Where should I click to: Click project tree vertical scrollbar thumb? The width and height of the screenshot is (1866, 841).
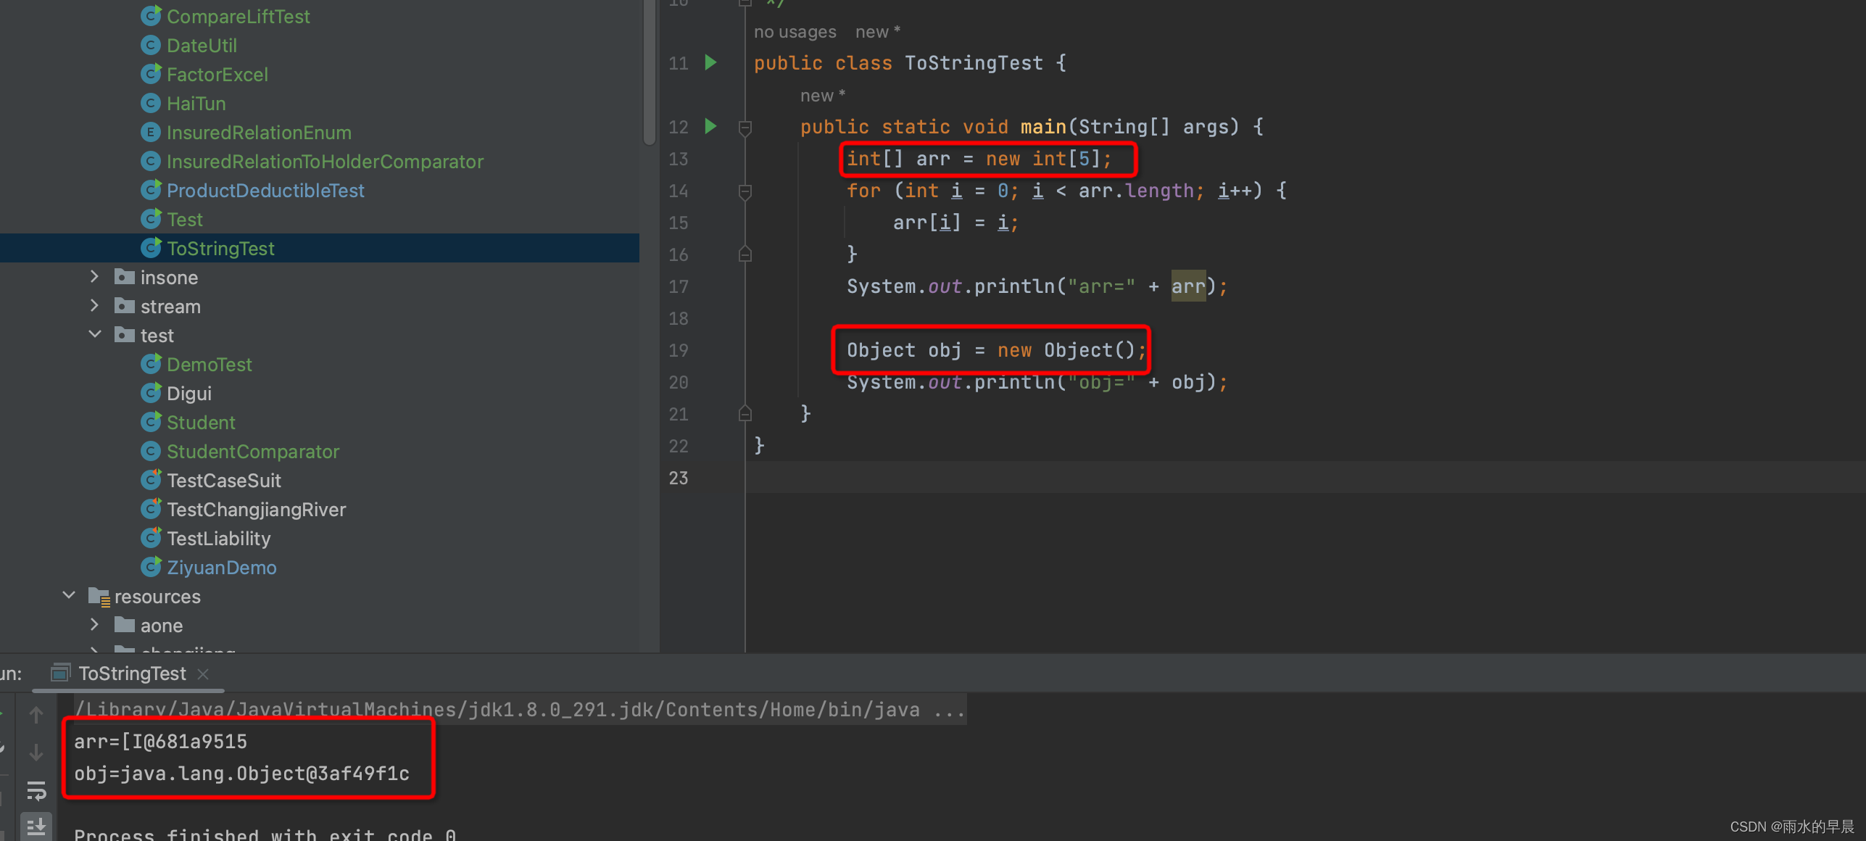[649, 72]
